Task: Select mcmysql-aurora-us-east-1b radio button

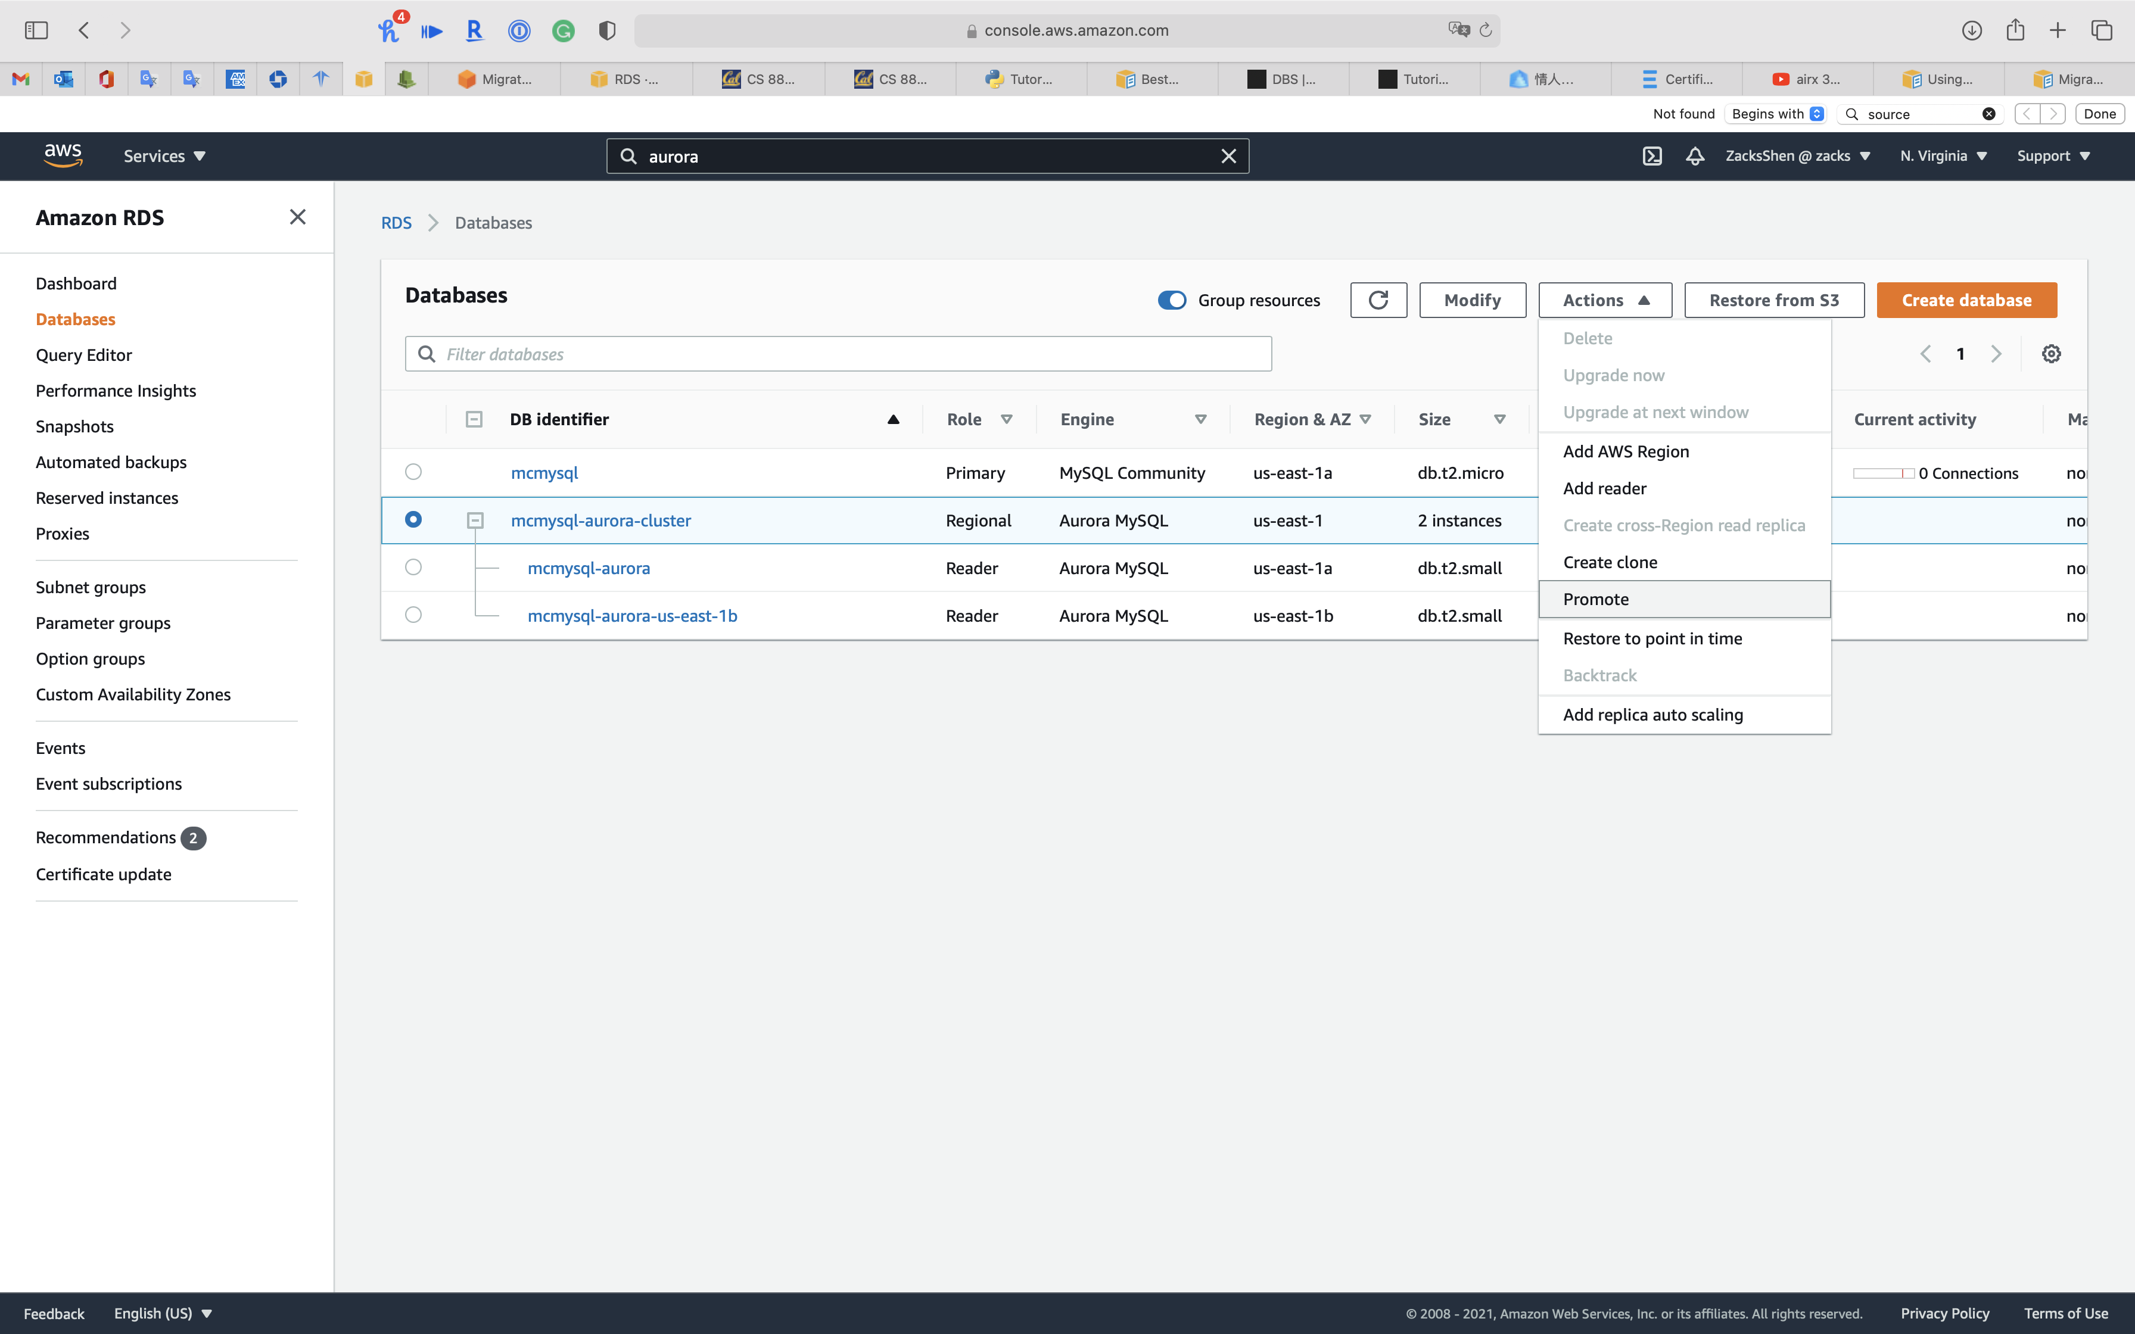Action: click(413, 615)
